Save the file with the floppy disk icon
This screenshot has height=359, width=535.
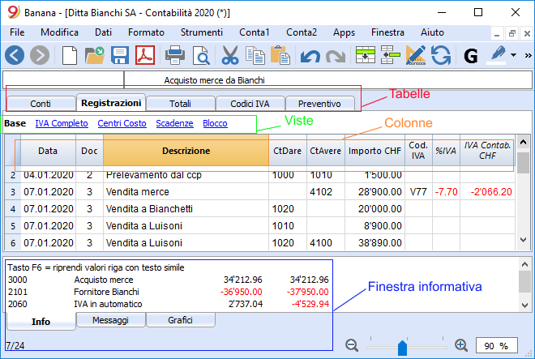120,55
